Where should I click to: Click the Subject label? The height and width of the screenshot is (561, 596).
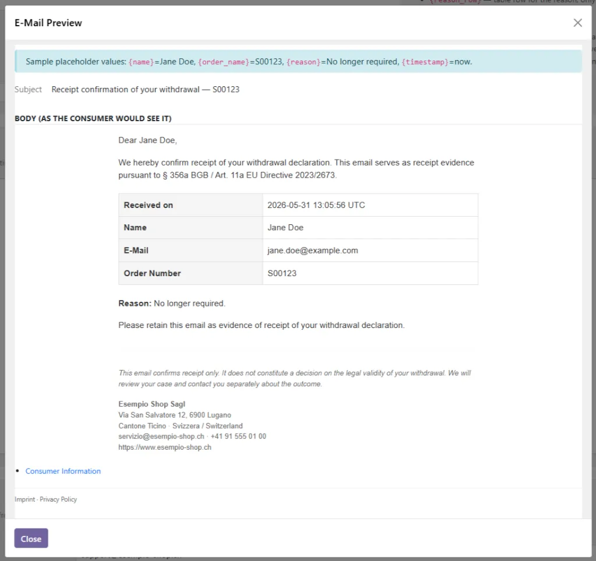(x=28, y=89)
